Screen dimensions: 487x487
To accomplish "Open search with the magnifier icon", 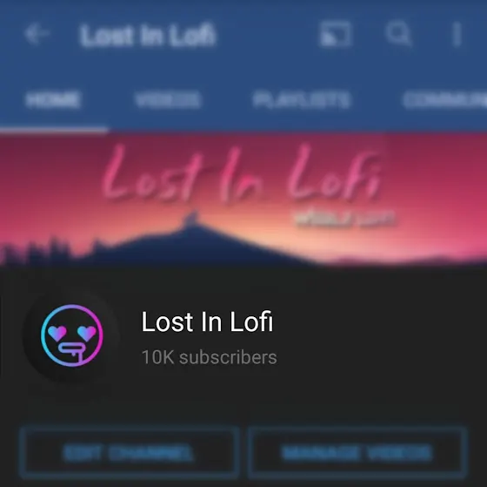I will pos(398,33).
